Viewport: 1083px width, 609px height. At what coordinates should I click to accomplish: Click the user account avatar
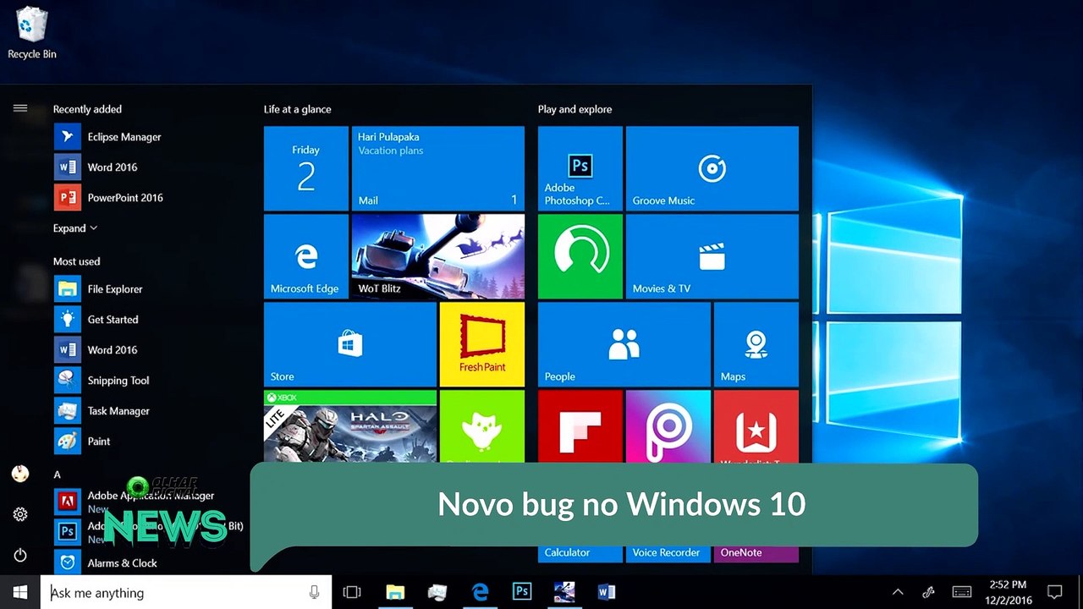tap(20, 474)
